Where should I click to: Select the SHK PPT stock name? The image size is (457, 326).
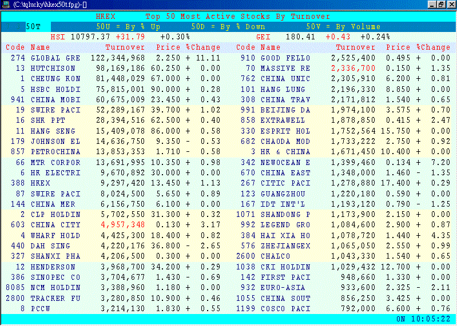(48, 120)
